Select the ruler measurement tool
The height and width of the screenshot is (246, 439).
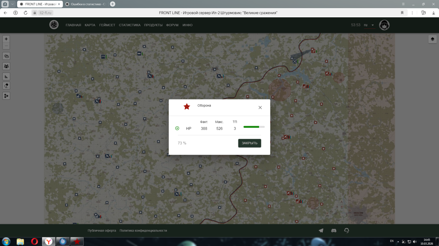click(6, 77)
